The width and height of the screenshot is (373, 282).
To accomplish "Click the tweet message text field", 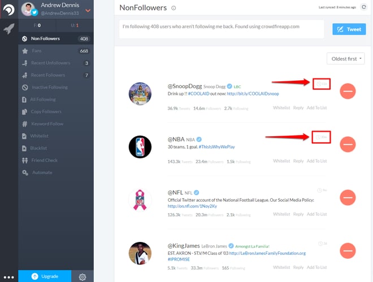I will (x=222, y=29).
